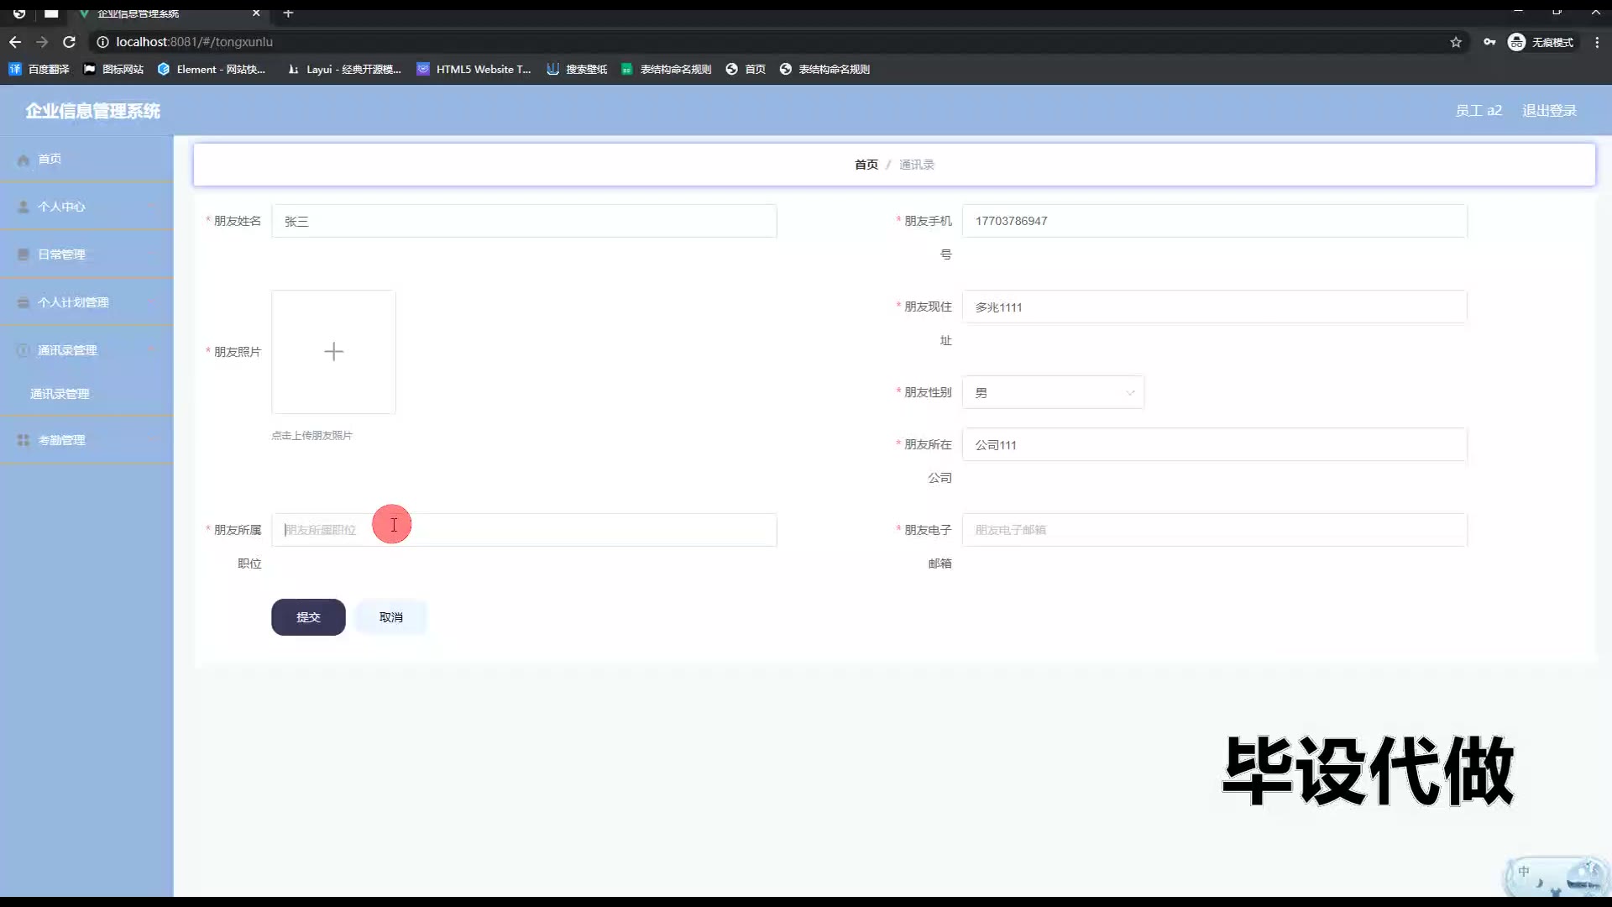Open the browser three-dot menu
Screen dimensions: 1612x907
coord(1597,42)
